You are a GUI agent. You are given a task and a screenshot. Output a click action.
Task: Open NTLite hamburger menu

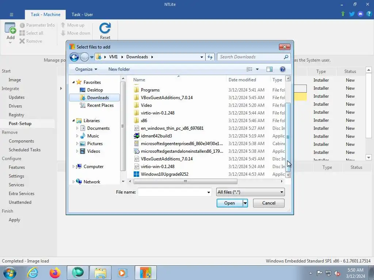pyautogui.click(x=11, y=15)
